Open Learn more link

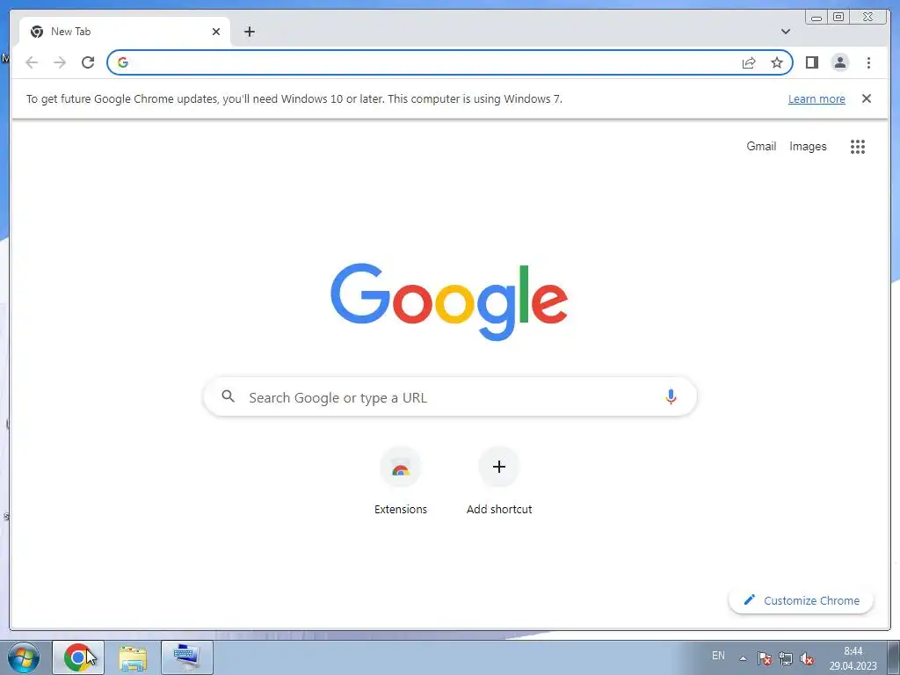pos(817,99)
